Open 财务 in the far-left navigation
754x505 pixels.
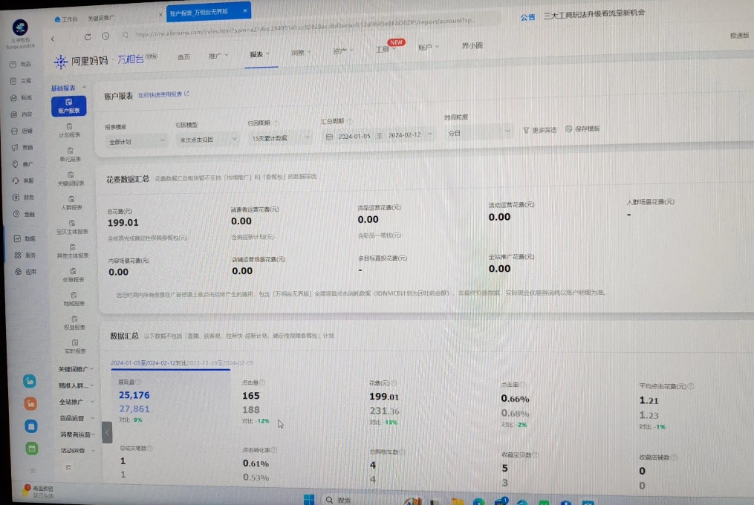tap(24, 198)
